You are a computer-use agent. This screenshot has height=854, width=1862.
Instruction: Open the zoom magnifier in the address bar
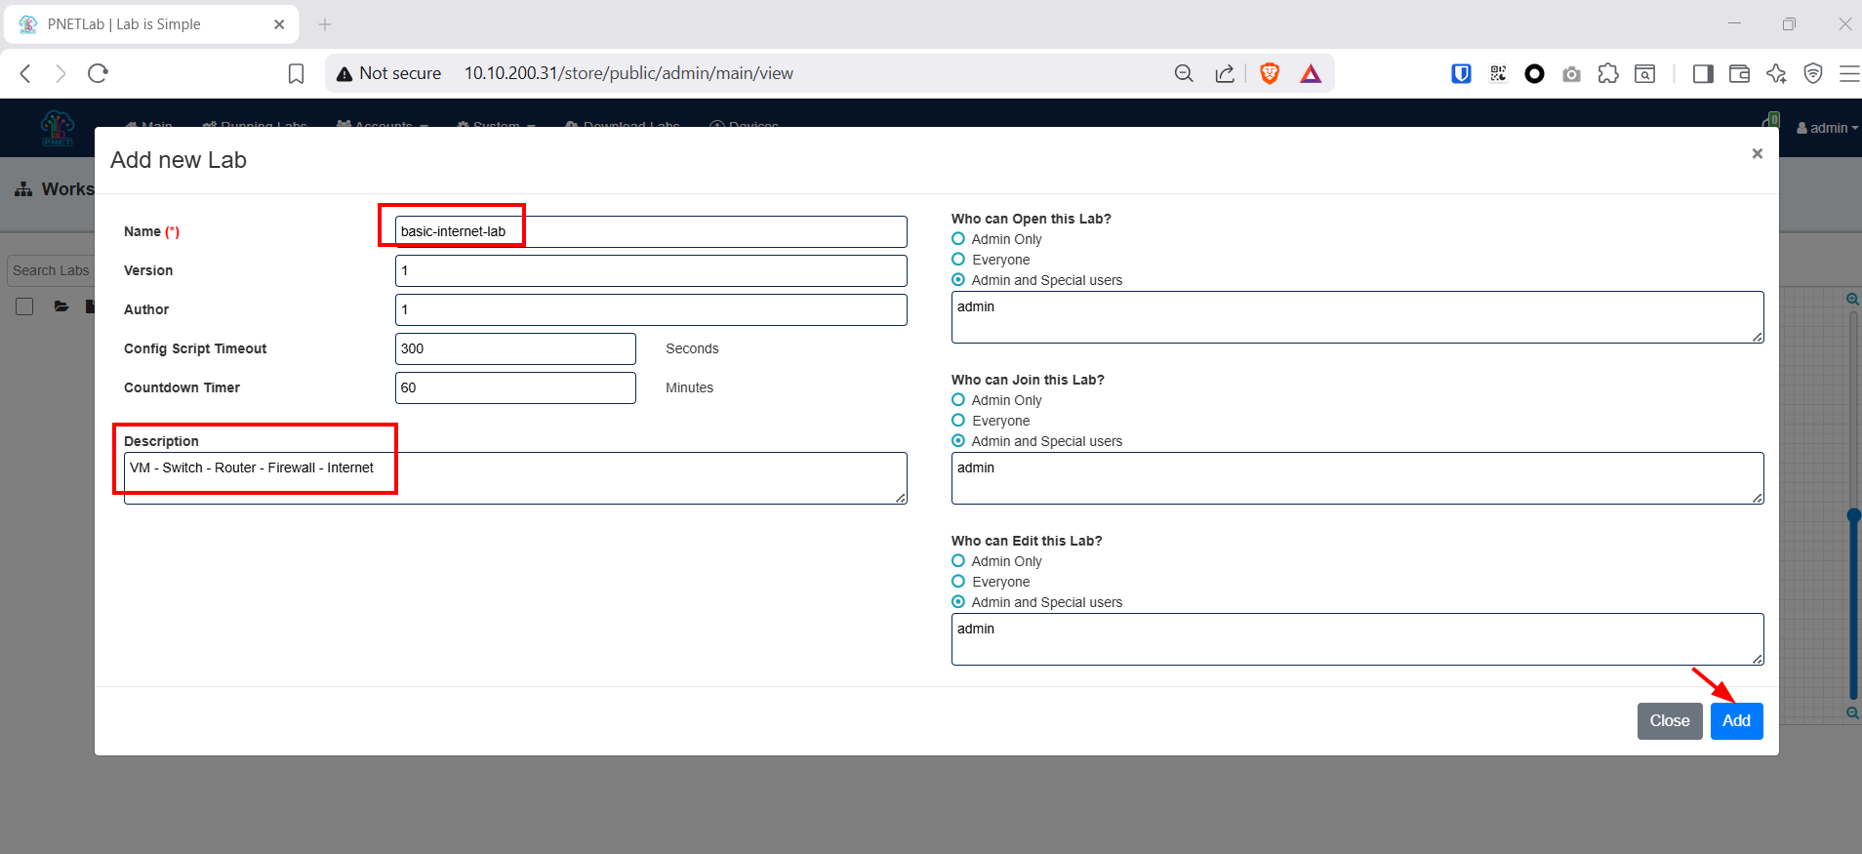[x=1184, y=73]
